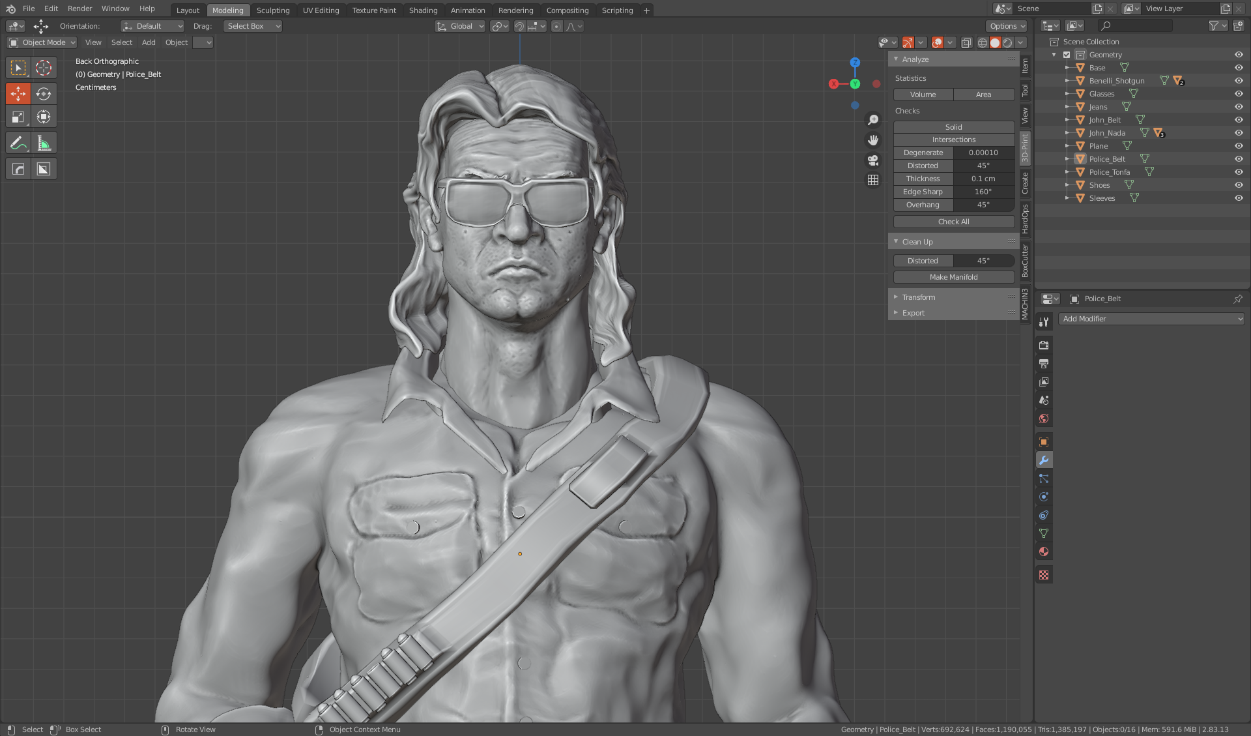Open Object Constraints properties icon

1044,515
